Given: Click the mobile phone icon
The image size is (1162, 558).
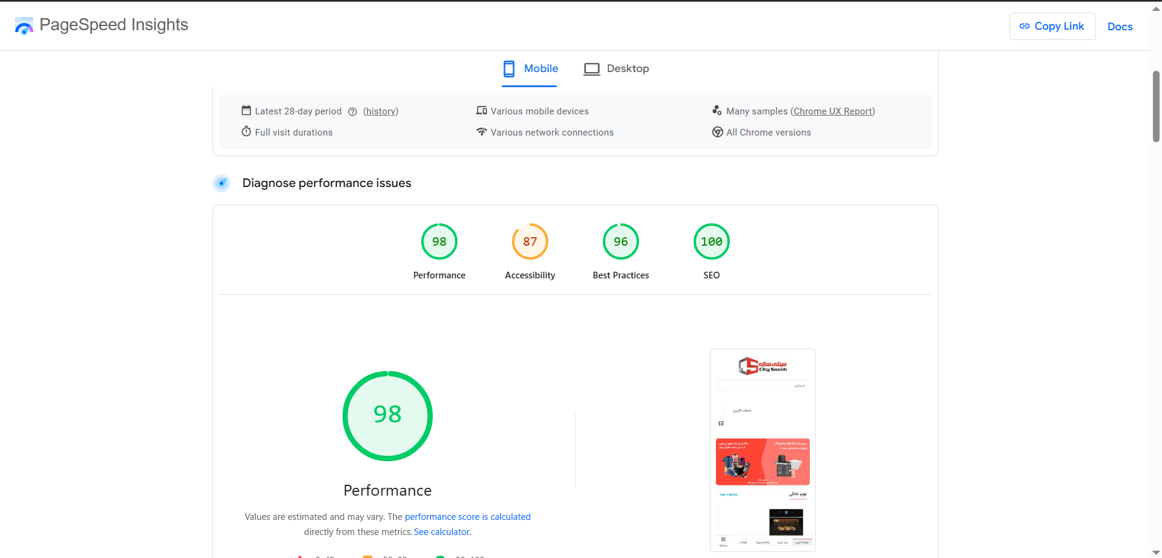Looking at the screenshot, I should (509, 68).
